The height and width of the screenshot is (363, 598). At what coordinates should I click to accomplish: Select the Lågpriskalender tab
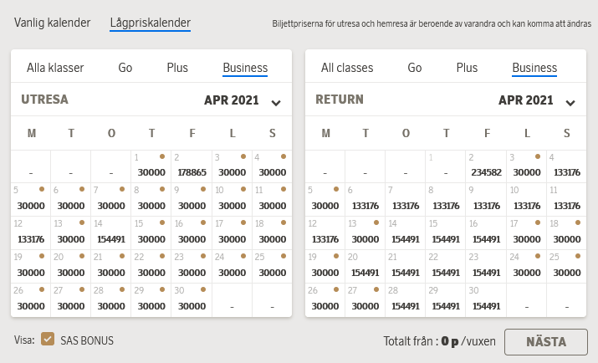[151, 23]
